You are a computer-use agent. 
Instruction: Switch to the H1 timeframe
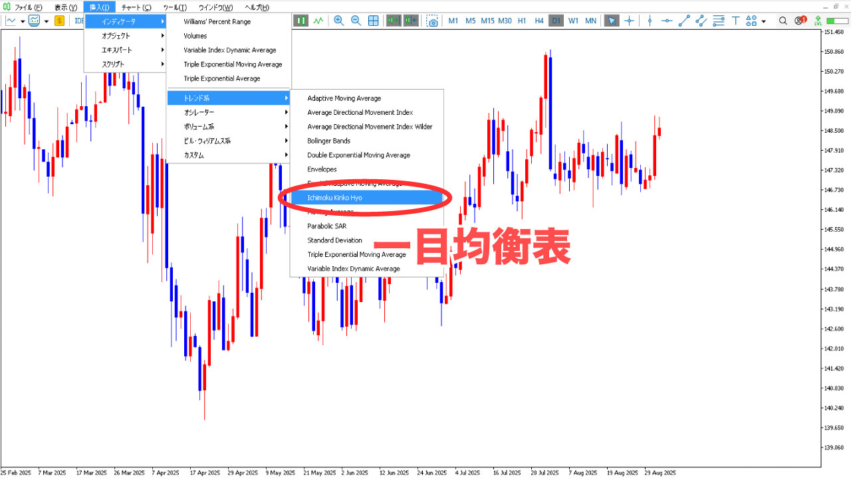coord(522,21)
